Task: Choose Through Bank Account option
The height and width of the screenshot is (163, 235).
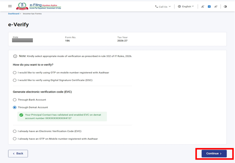Action: pyautogui.click(x=15, y=100)
